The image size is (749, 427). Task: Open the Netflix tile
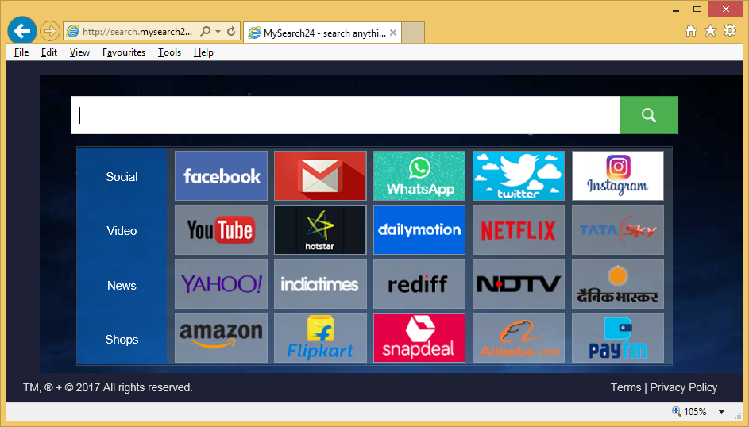(x=519, y=230)
